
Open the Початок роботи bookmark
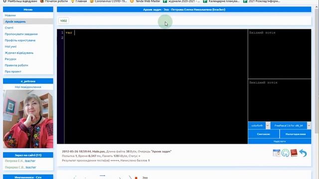pyautogui.click(x=54, y=1)
